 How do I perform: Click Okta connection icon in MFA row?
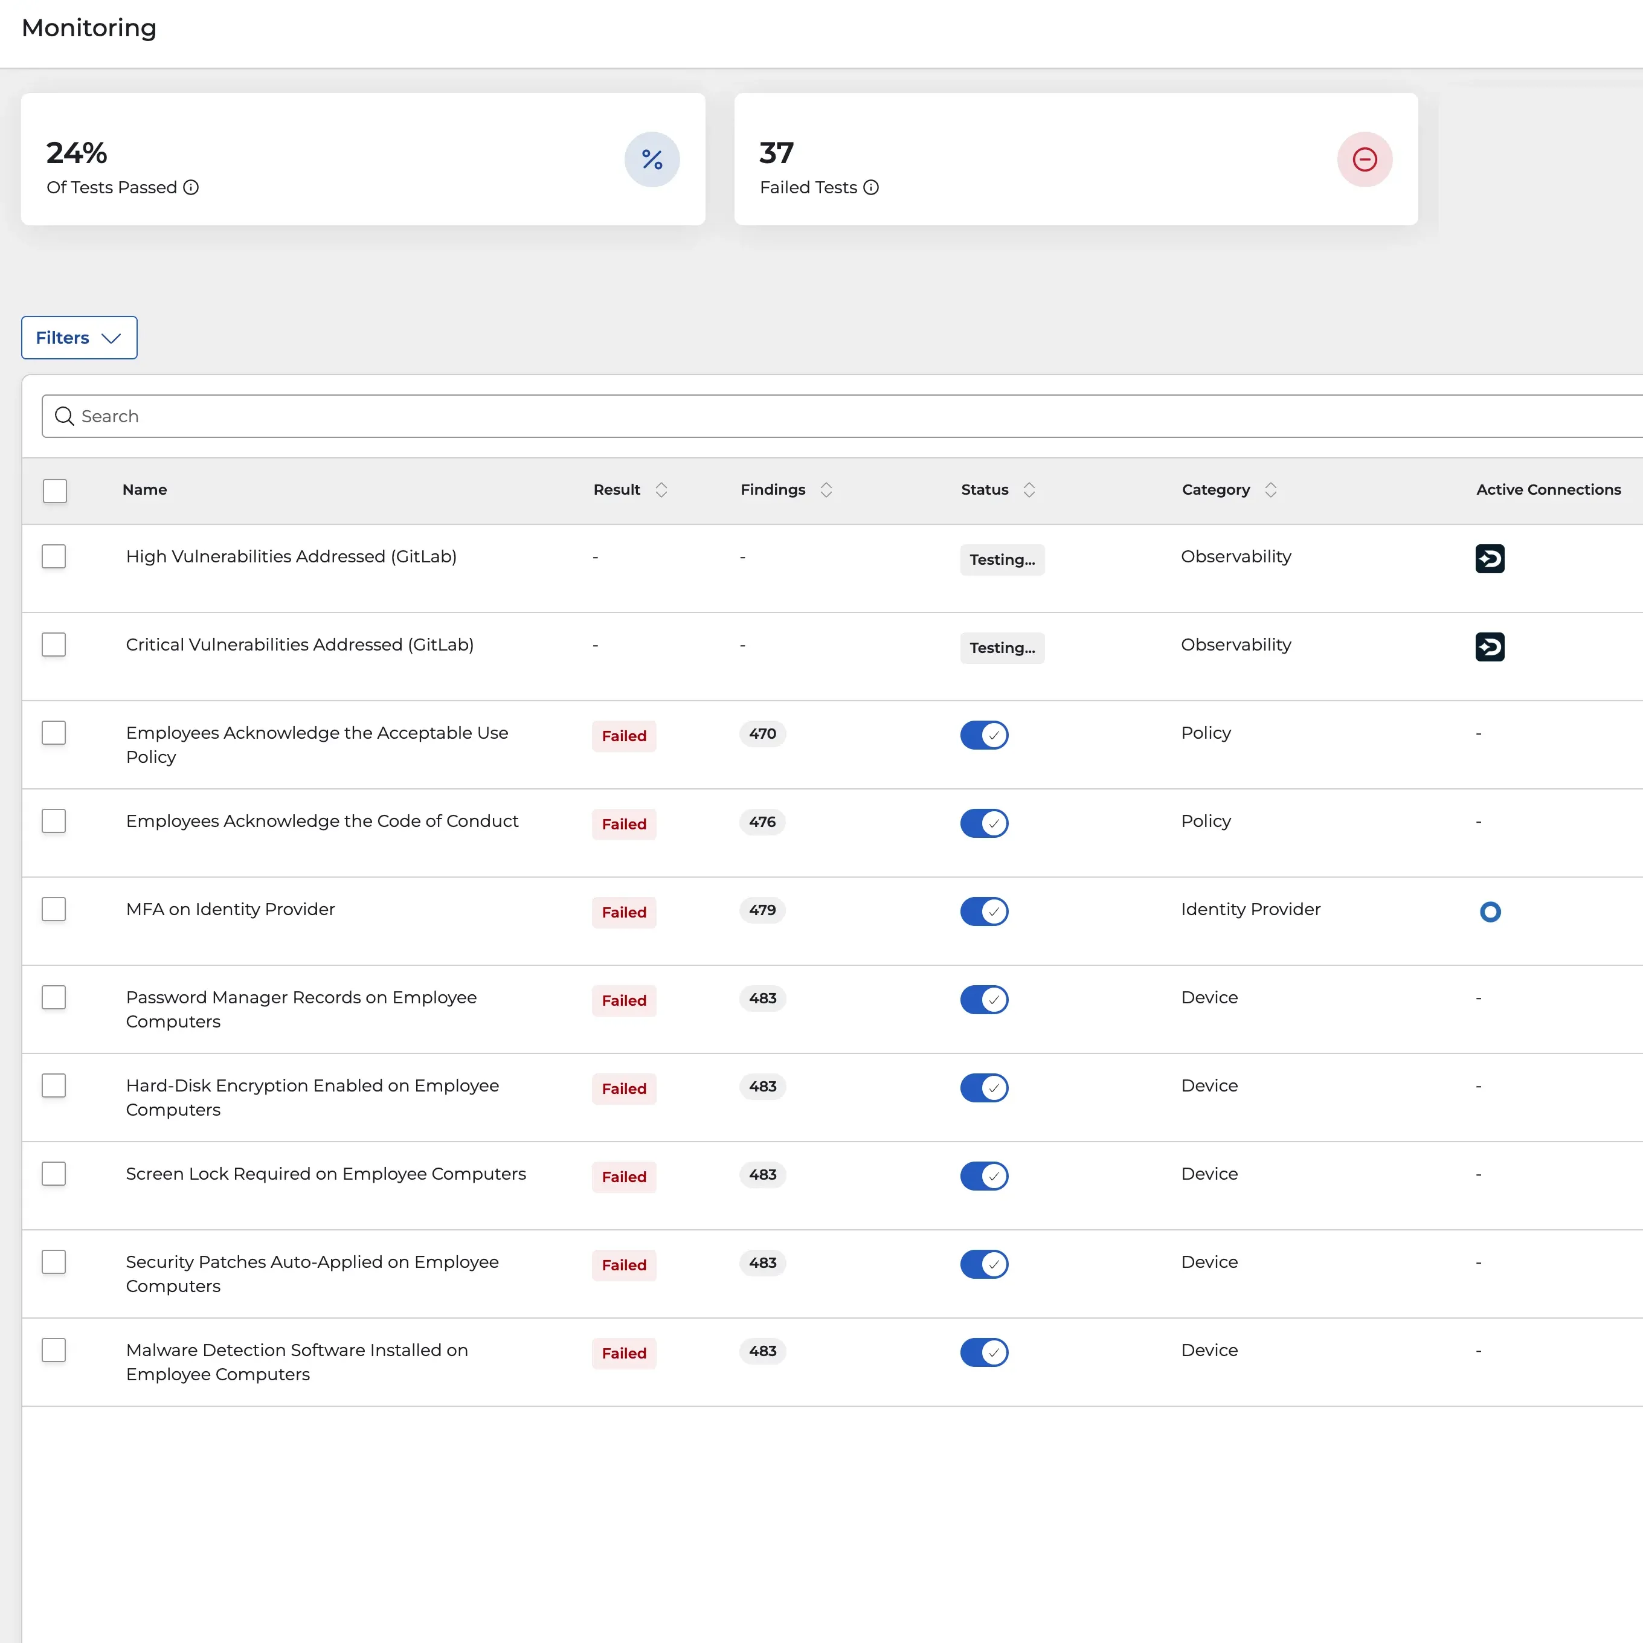[1490, 912]
